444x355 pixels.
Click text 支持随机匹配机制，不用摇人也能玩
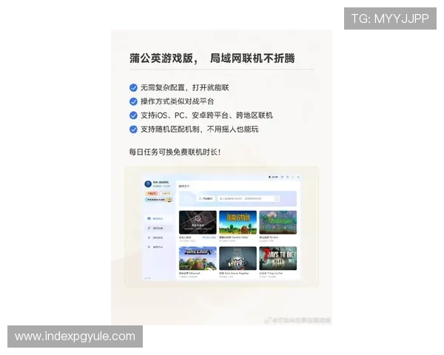200,129
